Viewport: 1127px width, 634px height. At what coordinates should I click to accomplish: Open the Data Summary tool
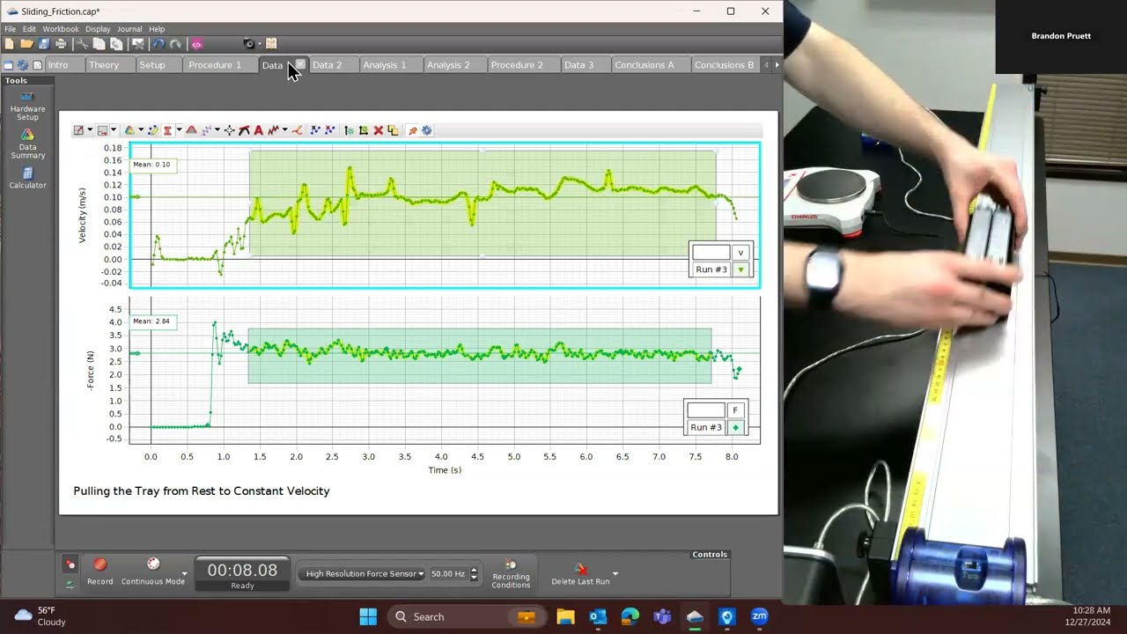[x=27, y=144]
